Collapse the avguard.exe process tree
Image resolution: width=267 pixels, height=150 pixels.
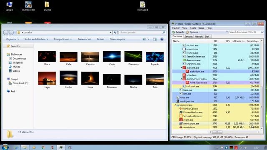click(x=181, y=67)
